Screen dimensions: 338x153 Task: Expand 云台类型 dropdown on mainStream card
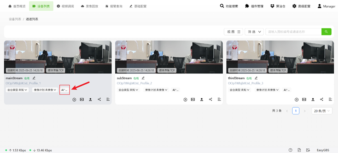coord(17,90)
